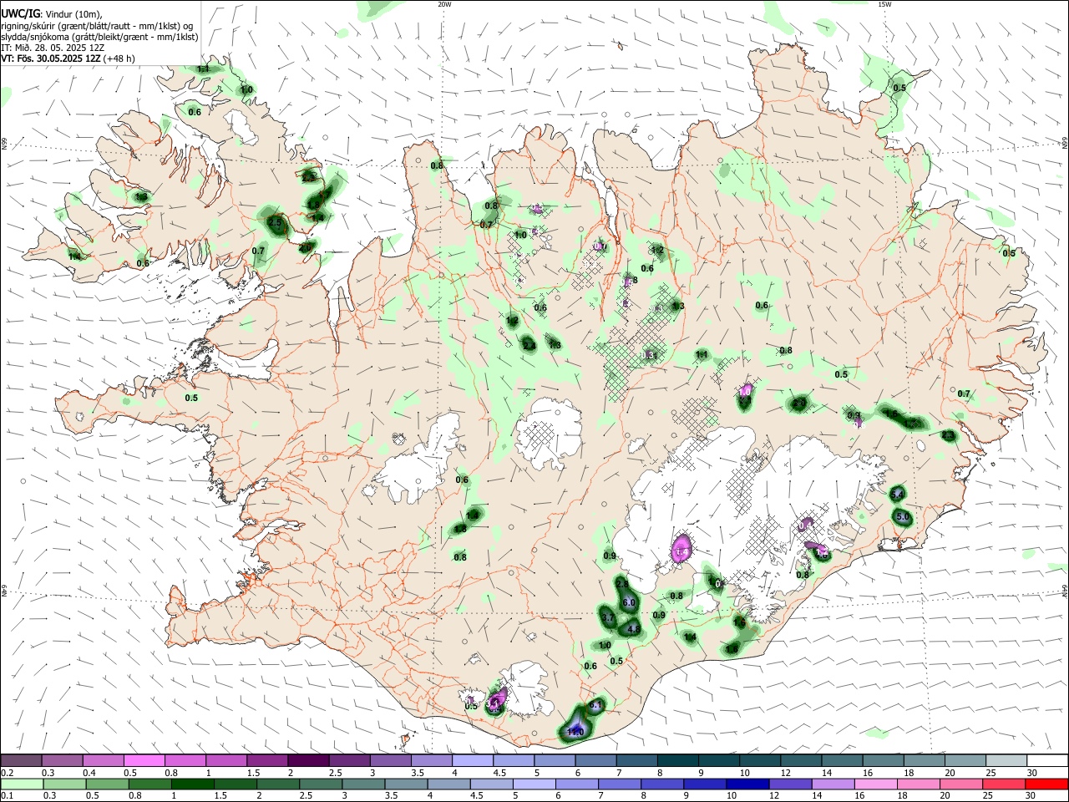Image resolution: width=1069 pixels, height=802 pixels.
Task: Click the light lavender 4 swatch in top legend row
Action: point(471,760)
